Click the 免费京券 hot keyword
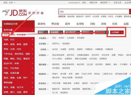The image size is (131, 95). tap(62, 16)
